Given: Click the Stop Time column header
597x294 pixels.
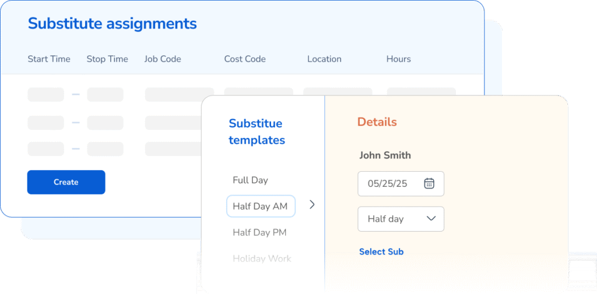Looking at the screenshot, I should pos(107,59).
